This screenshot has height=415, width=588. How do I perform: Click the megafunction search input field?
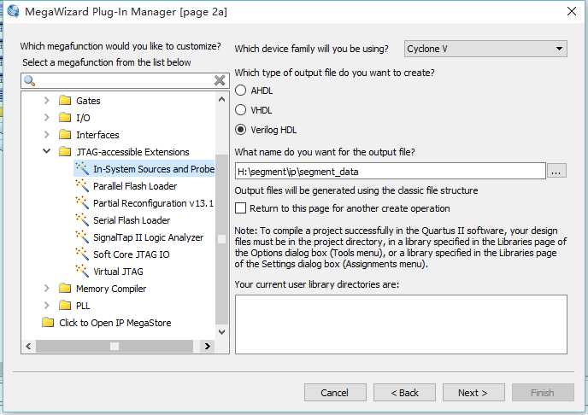pyautogui.click(x=125, y=80)
